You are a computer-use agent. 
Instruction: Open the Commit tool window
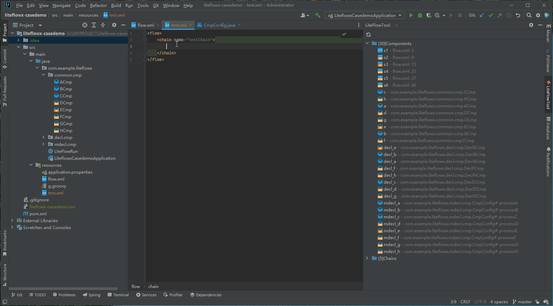pyautogui.click(x=5, y=58)
